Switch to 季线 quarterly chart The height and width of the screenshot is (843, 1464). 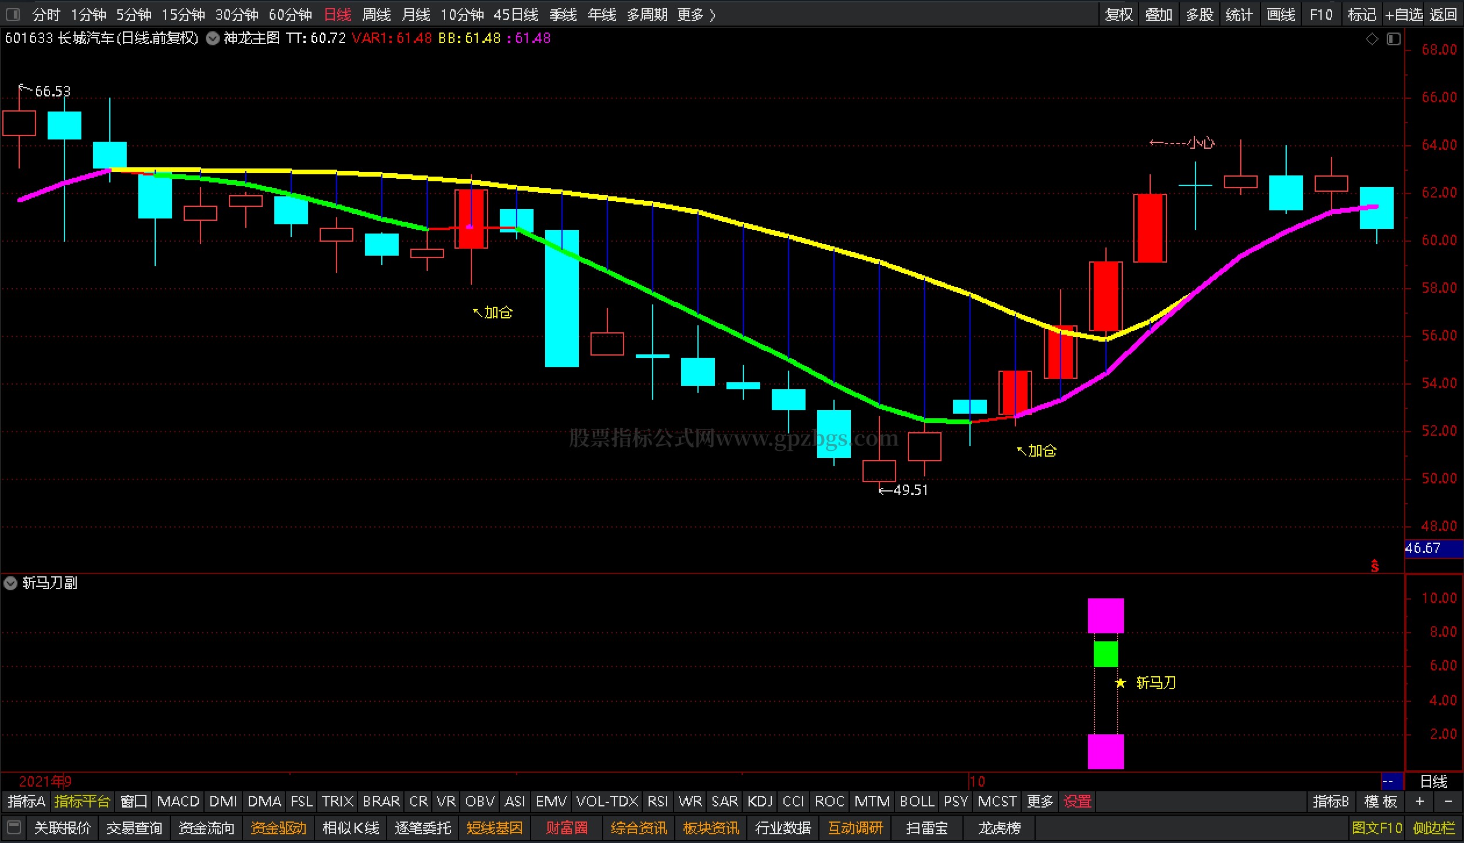563,15
